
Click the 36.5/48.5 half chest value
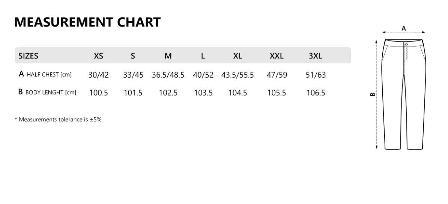[x=168, y=75]
